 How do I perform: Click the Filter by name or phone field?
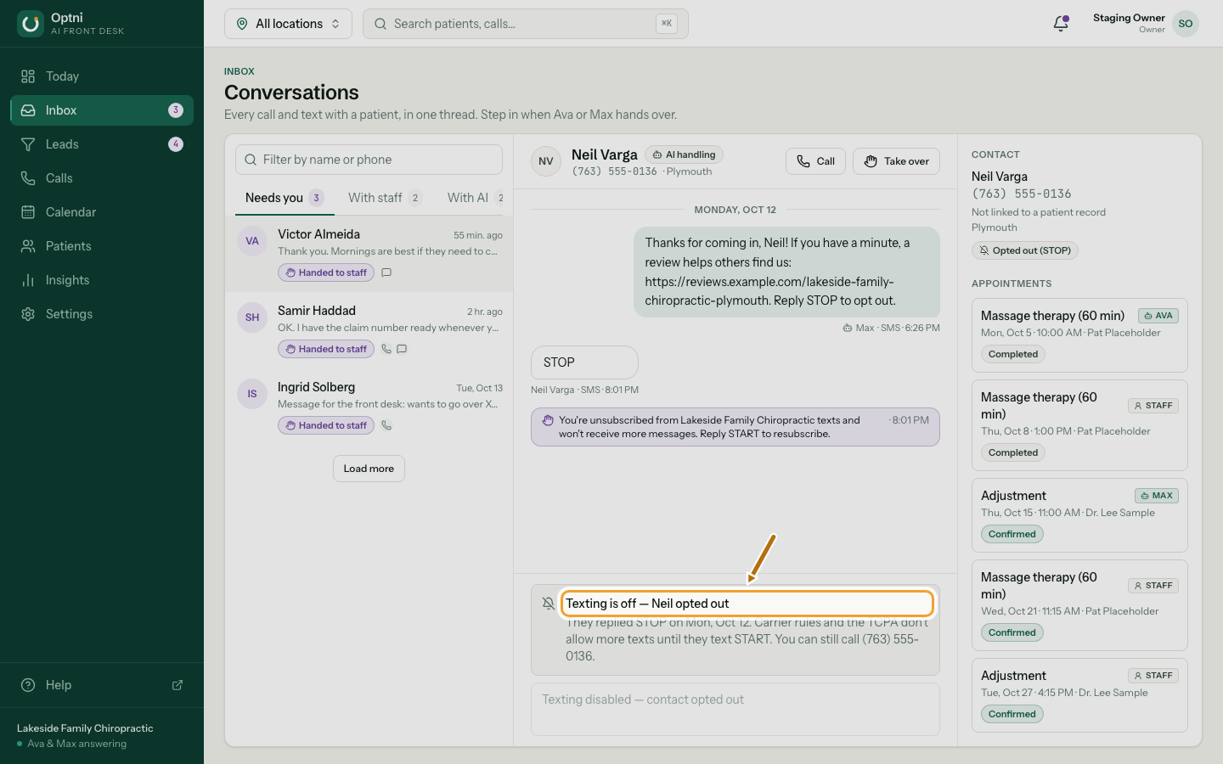tap(369, 160)
